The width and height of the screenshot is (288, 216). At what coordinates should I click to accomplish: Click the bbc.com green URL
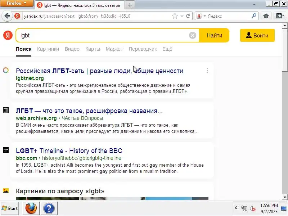[x=26, y=158]
